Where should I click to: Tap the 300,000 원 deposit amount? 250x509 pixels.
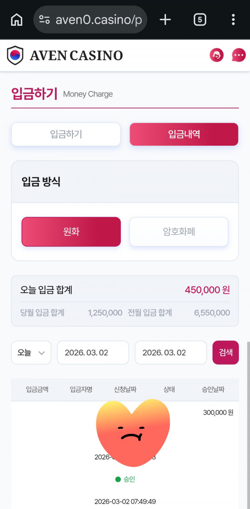click(217, 412)
